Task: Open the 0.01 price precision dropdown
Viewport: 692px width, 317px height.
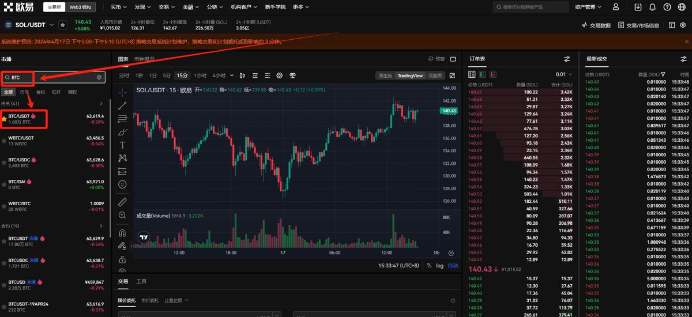Action: (x=563, y=74)
